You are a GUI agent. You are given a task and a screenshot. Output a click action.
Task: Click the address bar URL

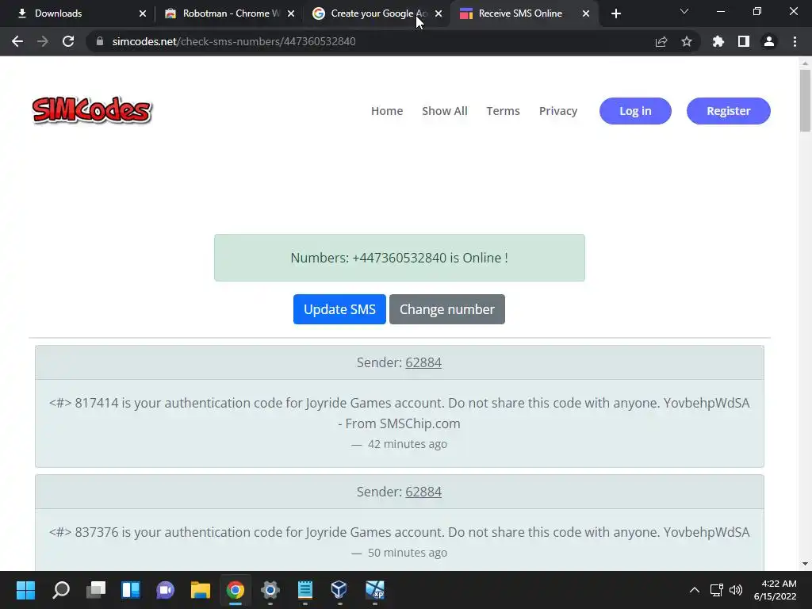point(234,41)
